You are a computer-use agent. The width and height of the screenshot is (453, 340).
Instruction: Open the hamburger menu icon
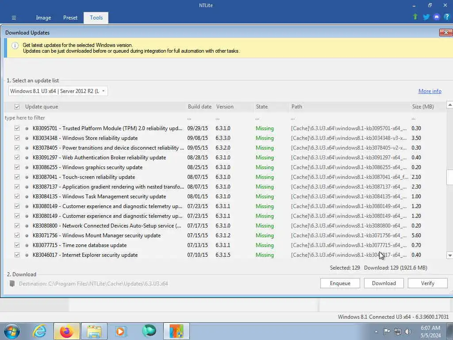click(x=14, y=18)
